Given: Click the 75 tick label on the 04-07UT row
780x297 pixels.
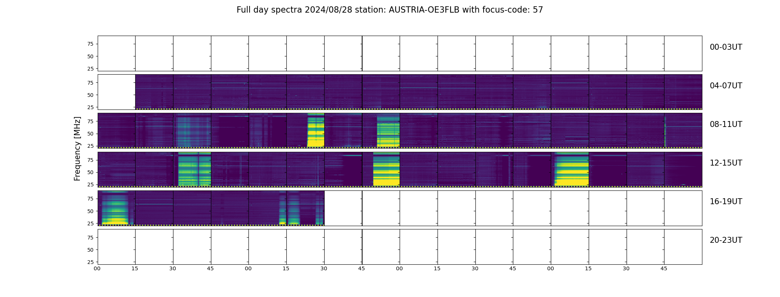Looking at the screenshot, I should pyautogui.click(x=90, y=83).
